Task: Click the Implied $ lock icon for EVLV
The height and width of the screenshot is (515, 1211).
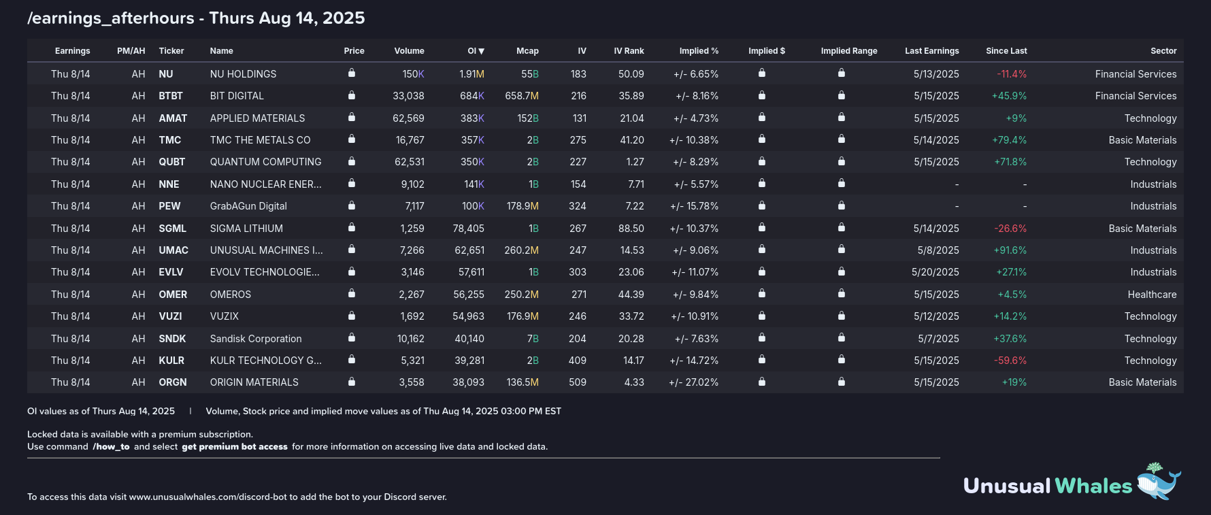Action: pyautogui.click(x=762, y=271)
